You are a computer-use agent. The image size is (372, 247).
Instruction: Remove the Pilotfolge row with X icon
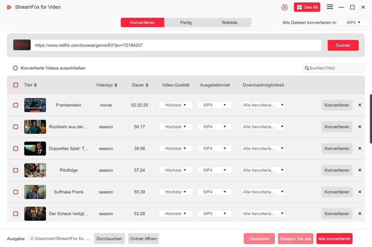pos(359,170)
